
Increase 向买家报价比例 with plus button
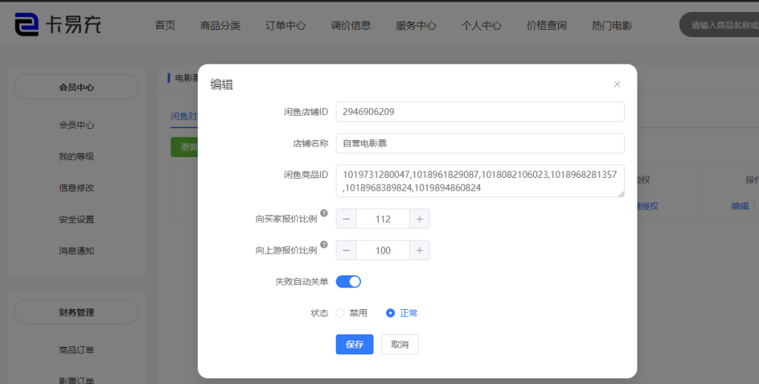coord(420,219)
